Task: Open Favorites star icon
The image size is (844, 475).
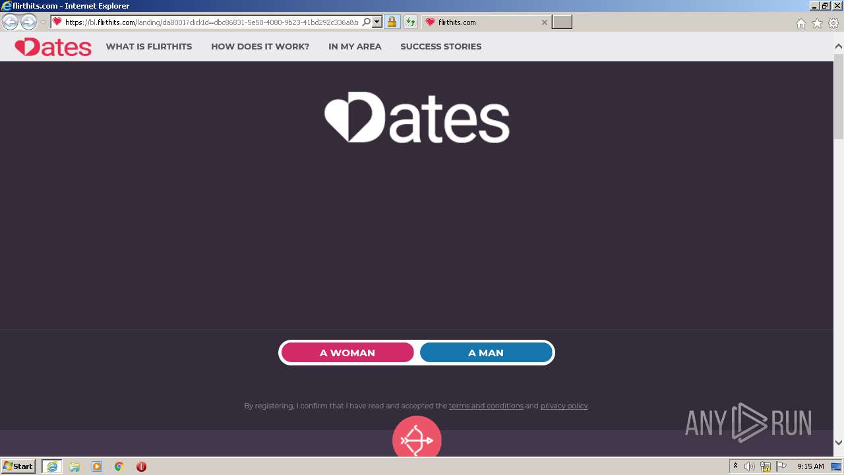Action: tap(817, 23)
